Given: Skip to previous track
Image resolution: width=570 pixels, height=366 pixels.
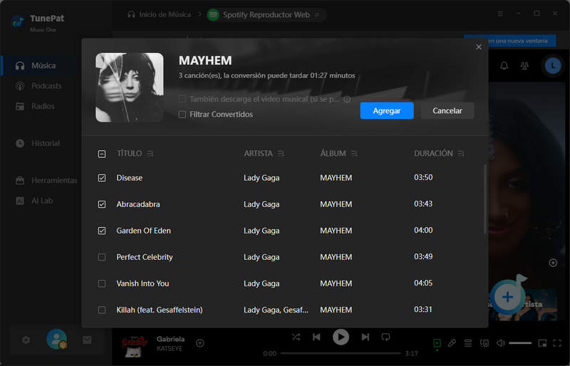Looking at the screenshot, I should [x=316, y=338].
